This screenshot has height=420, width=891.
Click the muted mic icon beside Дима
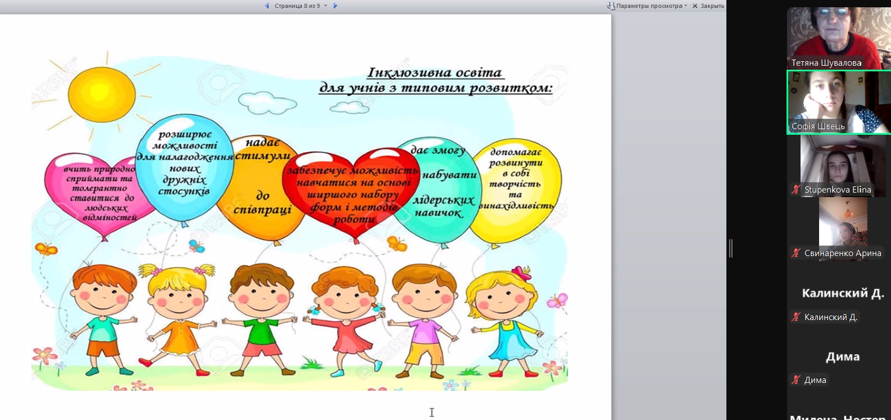(795, 380)
